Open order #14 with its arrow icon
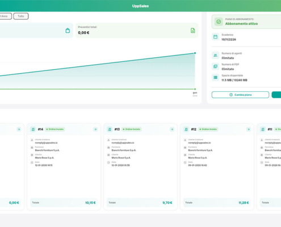 [95, 129]
